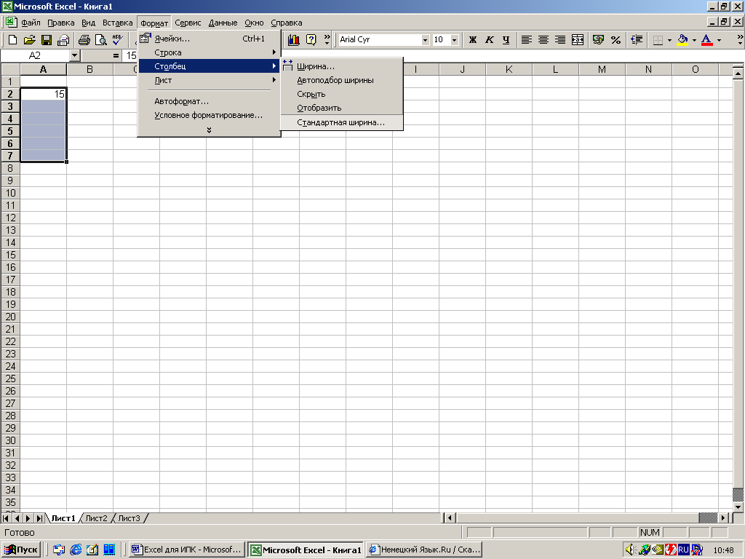
Task: Decrease indent with the indent icon
Action: (637, 40)
